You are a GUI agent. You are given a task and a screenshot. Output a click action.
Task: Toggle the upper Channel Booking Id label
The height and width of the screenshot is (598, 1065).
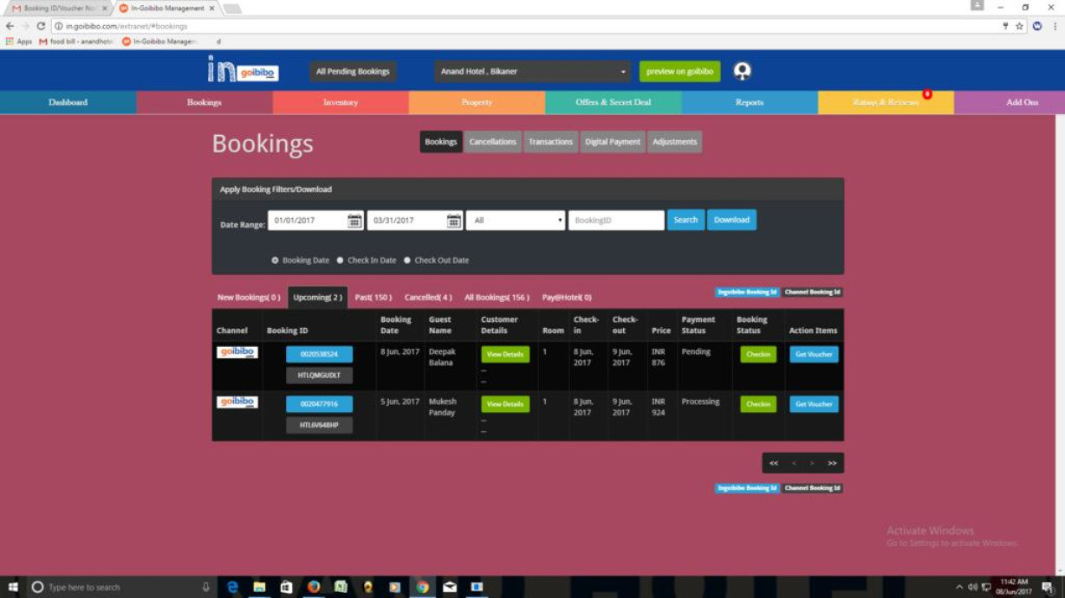coord(813,293)
